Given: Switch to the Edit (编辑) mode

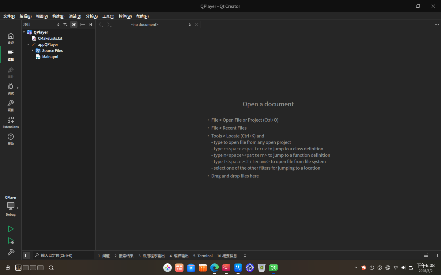Looking at the screenshot, I should click(11, 55).
